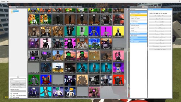The width and height of the screenshot is (181, 102).
Task: Toggle the Icons Mode checkbox
Action: (11, 93)
